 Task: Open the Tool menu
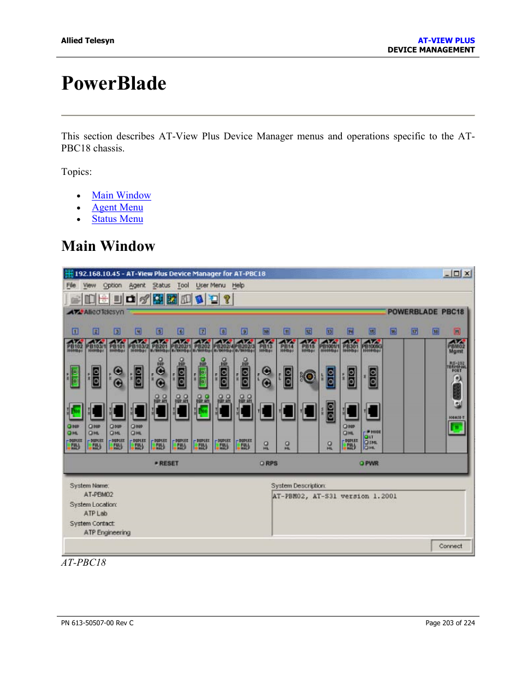coord(183,285)
